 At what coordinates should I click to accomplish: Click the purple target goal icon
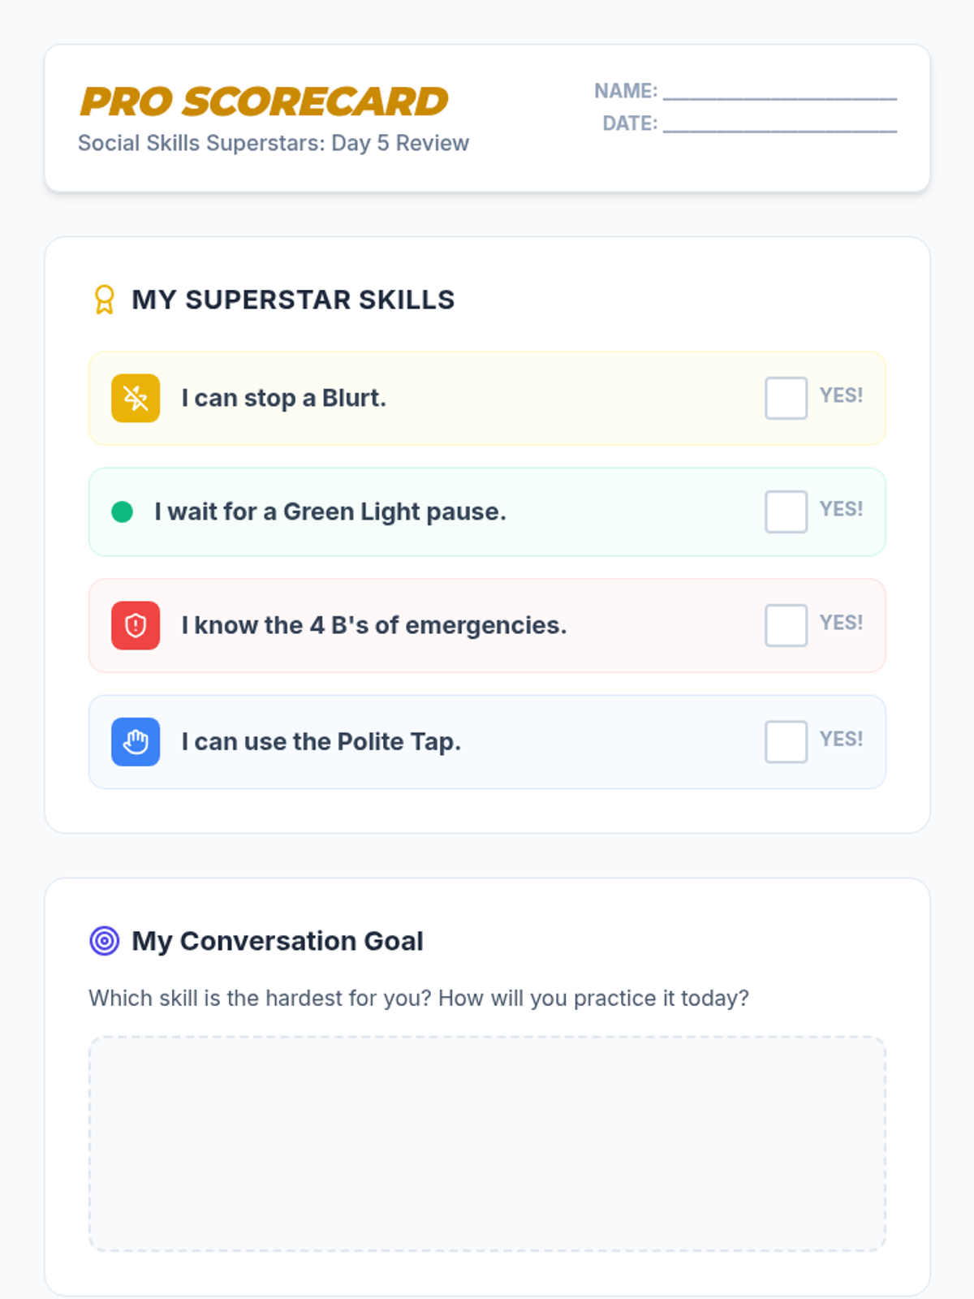105,941
